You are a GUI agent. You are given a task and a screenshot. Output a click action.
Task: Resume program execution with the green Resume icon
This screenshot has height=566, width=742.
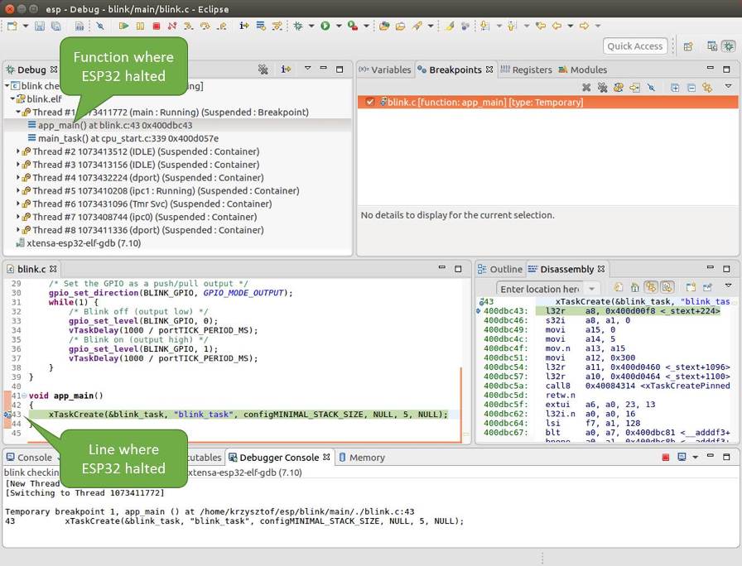(x=123, y=26)
